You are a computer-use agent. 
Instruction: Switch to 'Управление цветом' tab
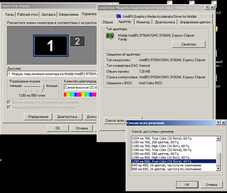click(195, 22)
